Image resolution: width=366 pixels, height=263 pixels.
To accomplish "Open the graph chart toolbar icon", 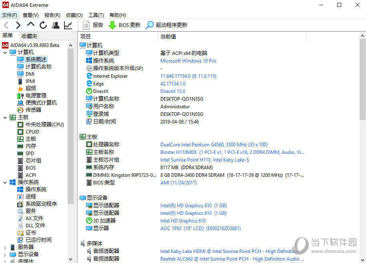I will pos(68,25).
